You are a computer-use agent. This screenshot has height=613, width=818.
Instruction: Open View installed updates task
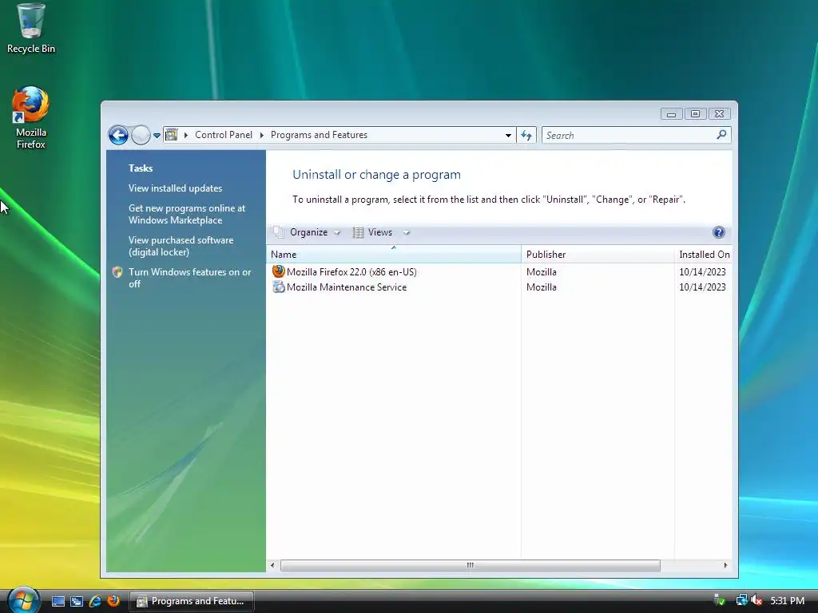[175, 188]
